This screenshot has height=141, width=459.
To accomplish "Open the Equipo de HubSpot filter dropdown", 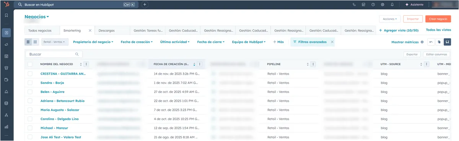I will click(x=249, y=42).
